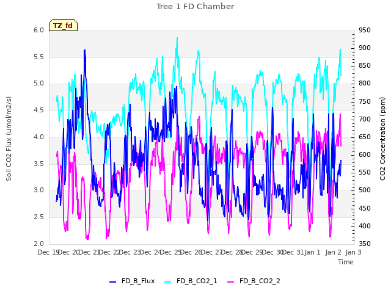Click the 400 right axis tick label

(365, 226)
